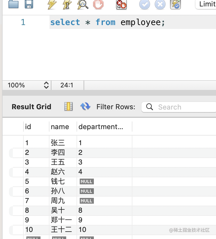The image size is (216, 239).
Task: Select the cell 吴十
Action: [63, 210]
